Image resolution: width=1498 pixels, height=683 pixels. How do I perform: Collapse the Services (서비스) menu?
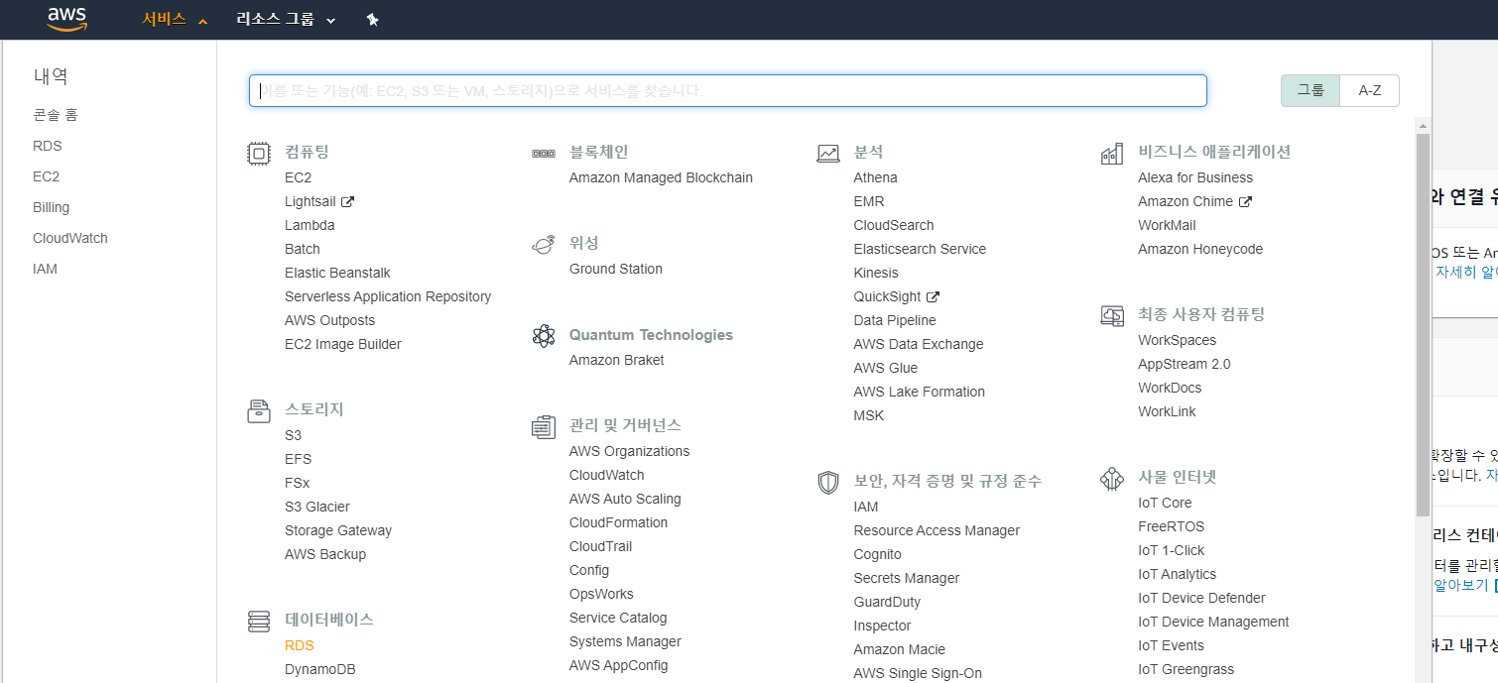175,19
